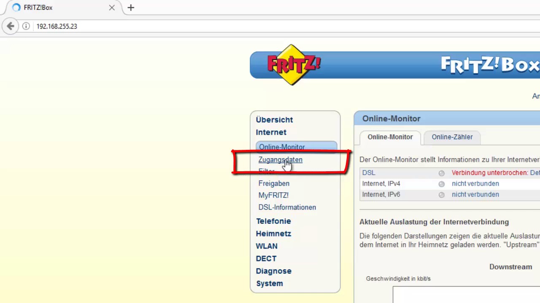
Task: Click the DSL status indicator dot
Action: pyautogui.click(x=441, y=173)
